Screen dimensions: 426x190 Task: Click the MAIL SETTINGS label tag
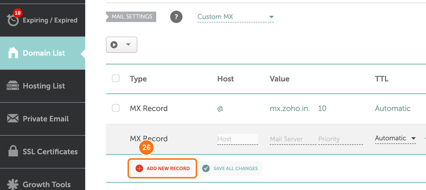click(x=131, y=17)
